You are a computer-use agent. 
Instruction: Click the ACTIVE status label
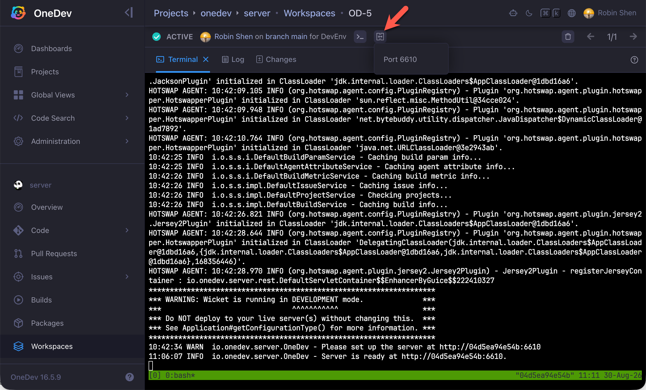click(180, 37)
